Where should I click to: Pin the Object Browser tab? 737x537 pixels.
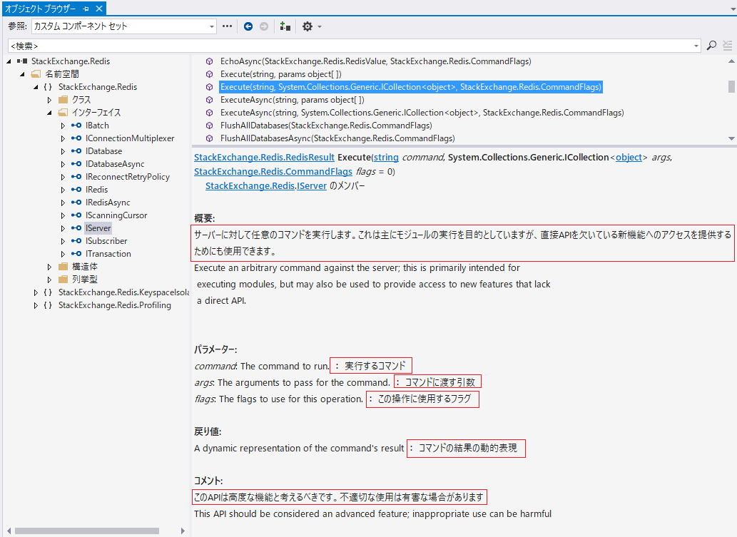click(86, 9)
